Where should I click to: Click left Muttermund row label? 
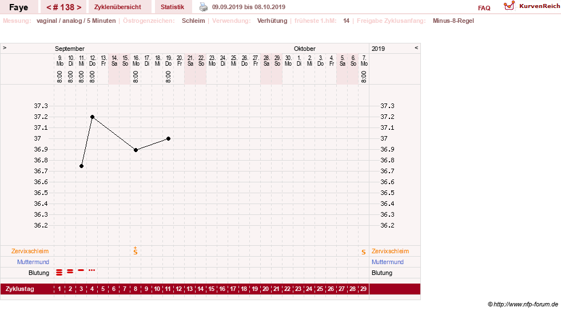click(33, 262)
